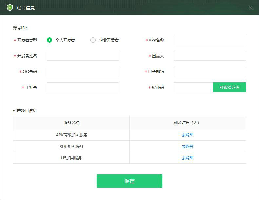Image resolution: width=259 pixels, height=200 pixels.
Task: Click the 剩余时长（天） column header
Action: (188, 123)
